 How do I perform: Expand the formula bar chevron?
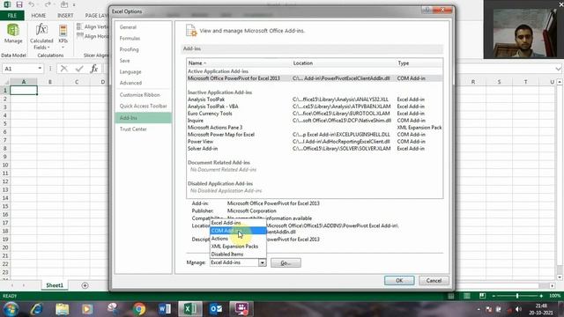(x=558, y=69)
